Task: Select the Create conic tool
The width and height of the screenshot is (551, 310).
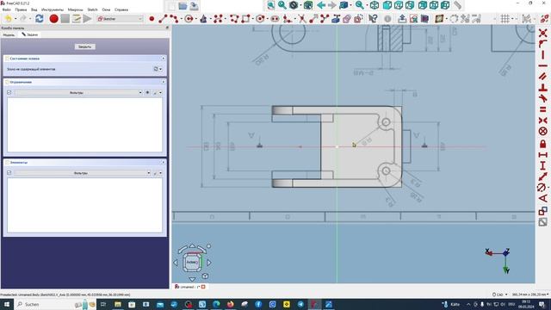Action: 203,19
